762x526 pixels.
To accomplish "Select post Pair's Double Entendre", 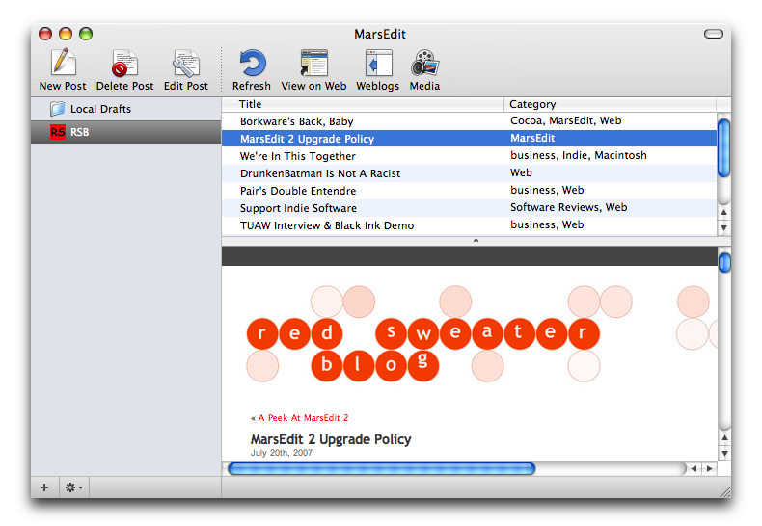I will 298,191.
